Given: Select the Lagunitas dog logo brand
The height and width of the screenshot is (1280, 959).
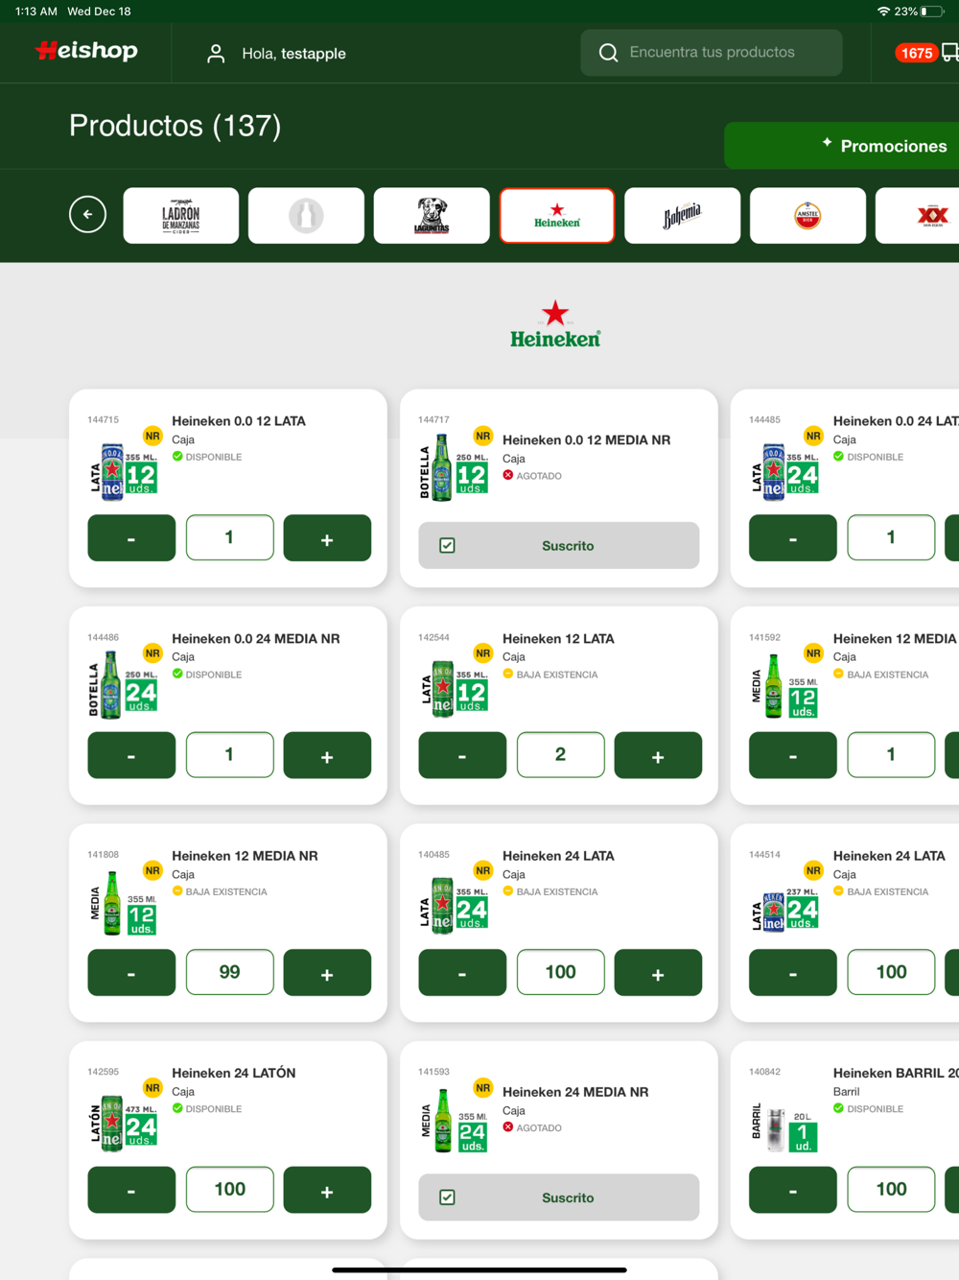Looking at the screenshot, I should [432, 216].
